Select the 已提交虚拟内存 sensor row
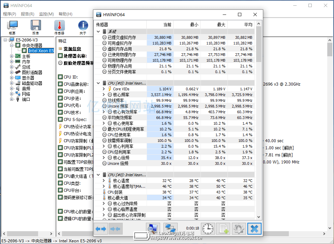The height and width of the screenshot is (244, 334). pos(175,37)
